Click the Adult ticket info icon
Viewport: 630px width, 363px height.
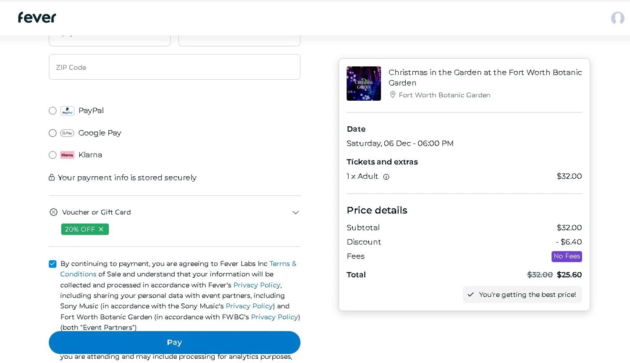pyautogui.click(x=386, y=177)
